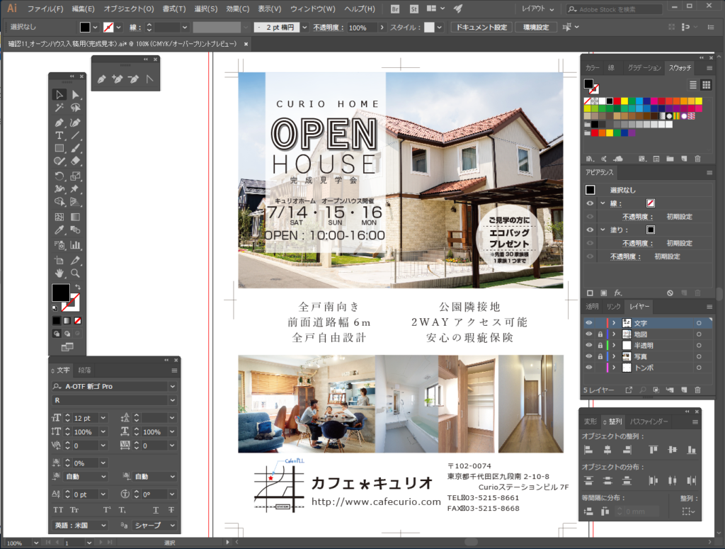Screen dimensions: 725x549
Task: Click the ドキュメント設定 button
Action: coord(480,27)
